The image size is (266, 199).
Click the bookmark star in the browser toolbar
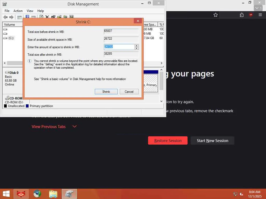click(215, 15)
